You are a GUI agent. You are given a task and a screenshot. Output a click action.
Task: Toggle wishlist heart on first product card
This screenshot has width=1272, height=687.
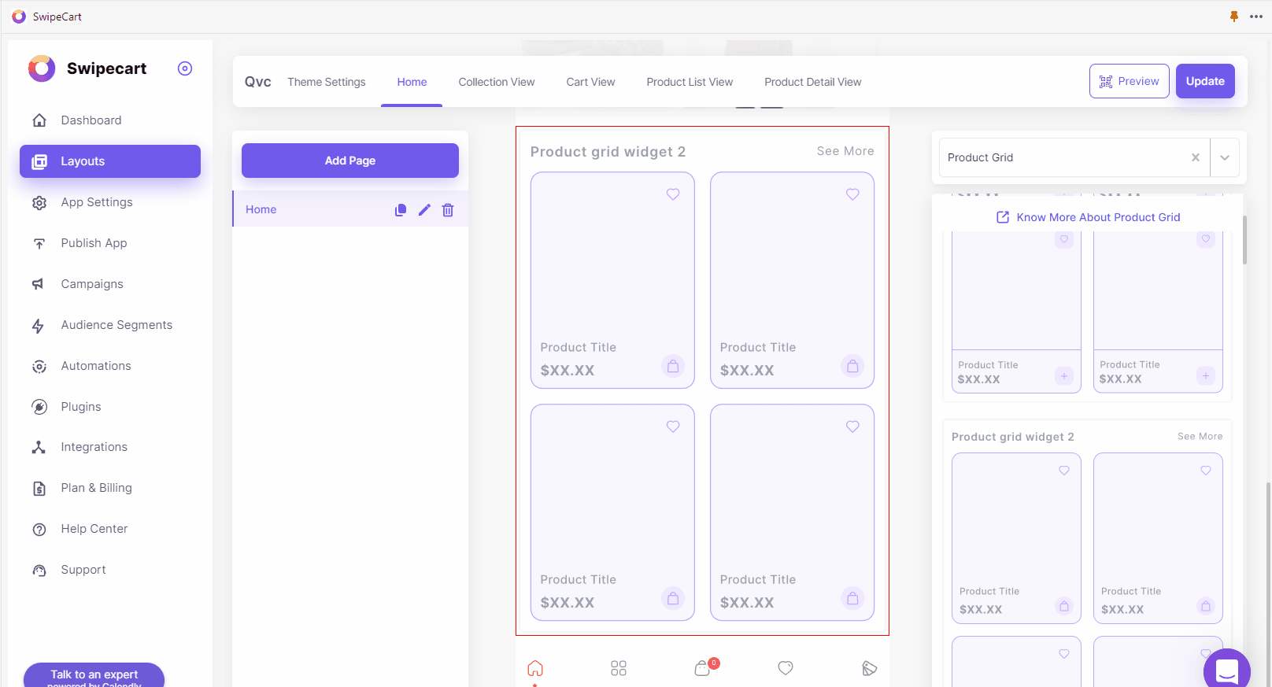[673, 194]
